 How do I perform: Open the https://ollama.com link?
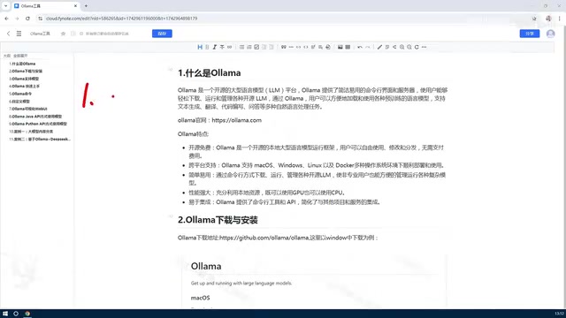click(236, 120)
